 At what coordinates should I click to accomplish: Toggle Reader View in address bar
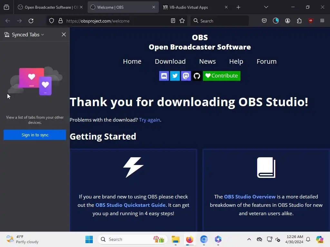(173, 21)
